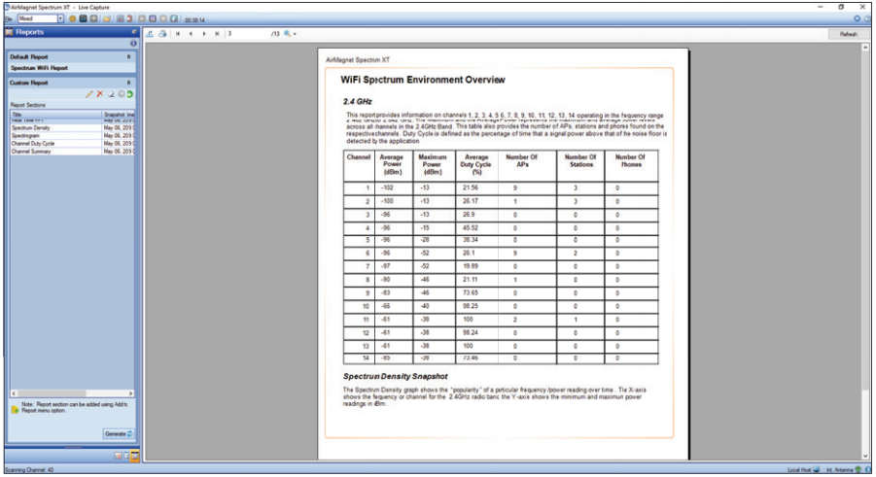Go to next report page
The image size is (876, 477).
click(x=204, y=33)
